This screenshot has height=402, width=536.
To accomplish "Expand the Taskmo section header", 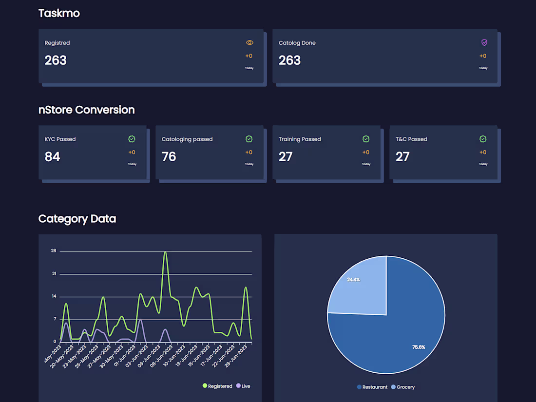I will click(59, 13).
